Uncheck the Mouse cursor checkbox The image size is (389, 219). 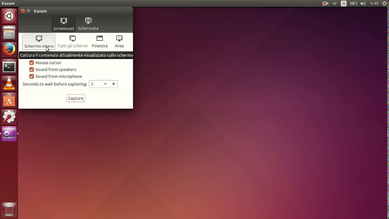(x=32, y=63)
